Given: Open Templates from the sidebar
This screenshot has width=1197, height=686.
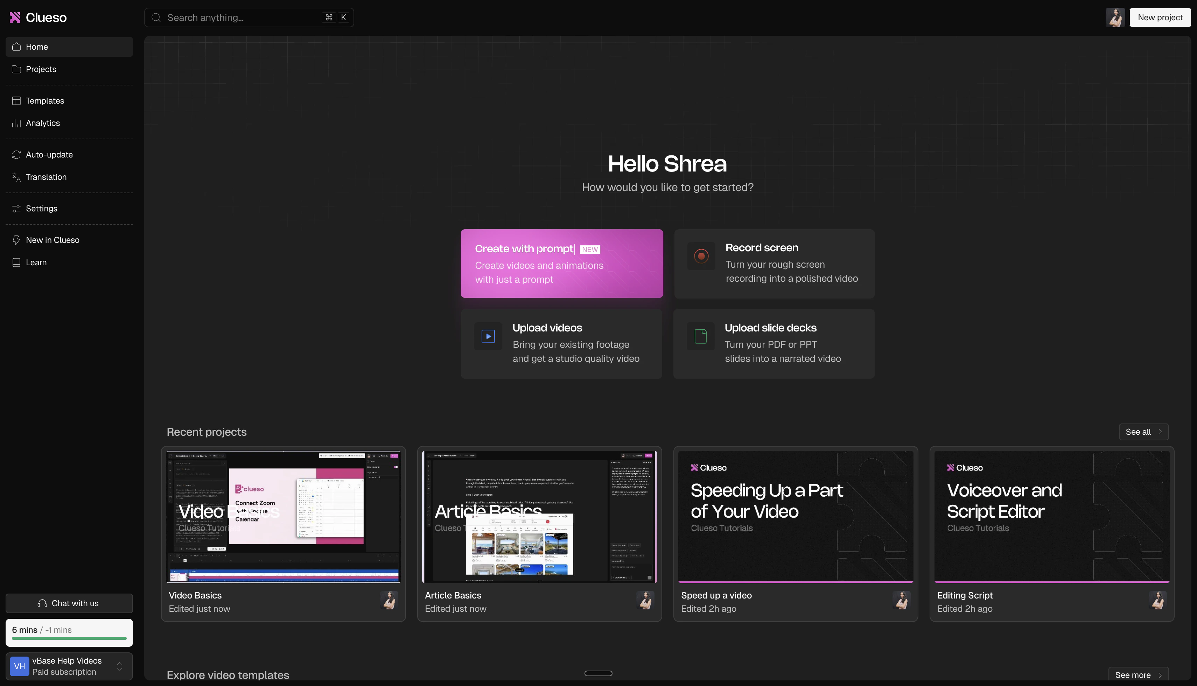Looking at the screenshot, I should pos(45,101).
